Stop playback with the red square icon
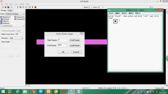This screenshot has width=168, height=94. tap(35, 7)
